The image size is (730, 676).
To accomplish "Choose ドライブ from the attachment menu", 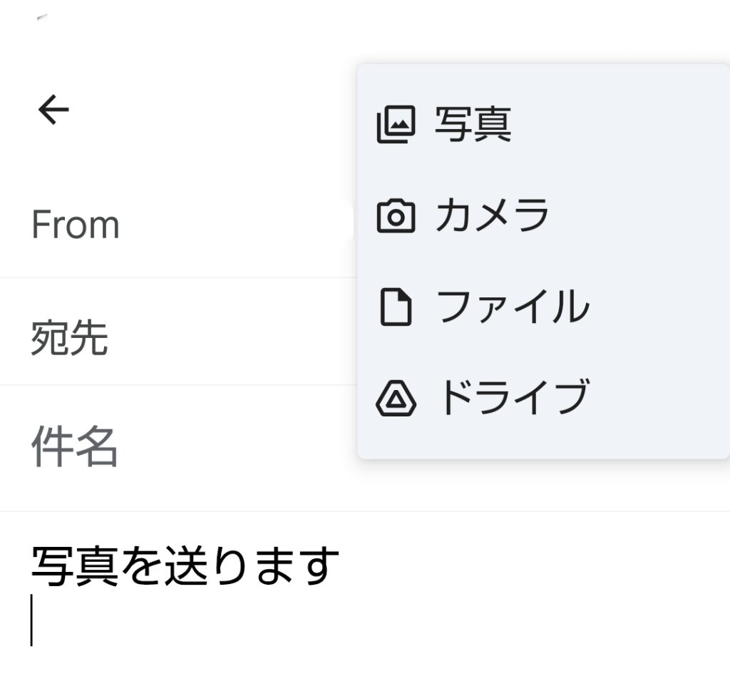I will pyautogui.click(x=512, y=398).
